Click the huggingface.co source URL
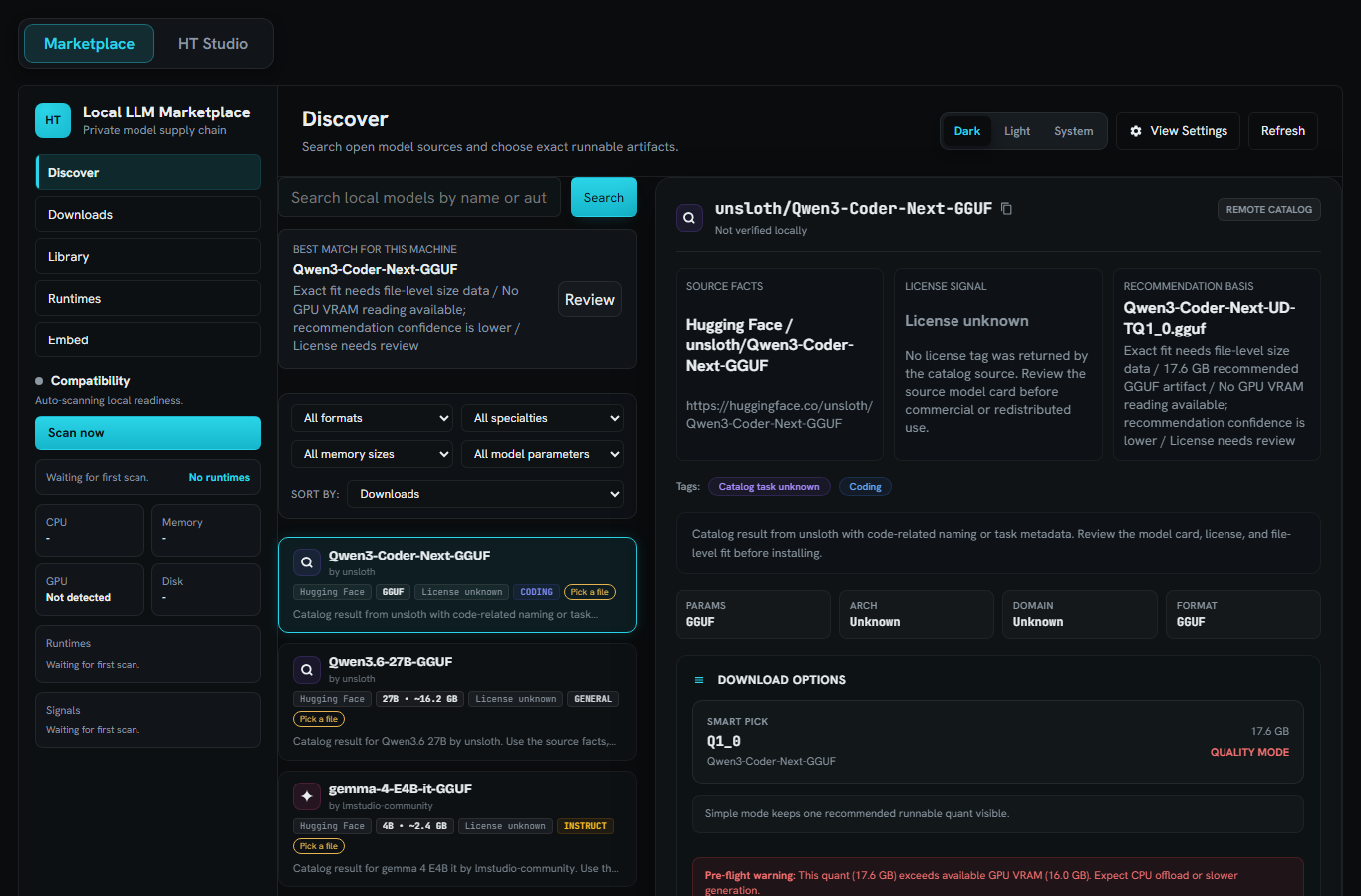The image size is (1361, 896). pos(779,415)
